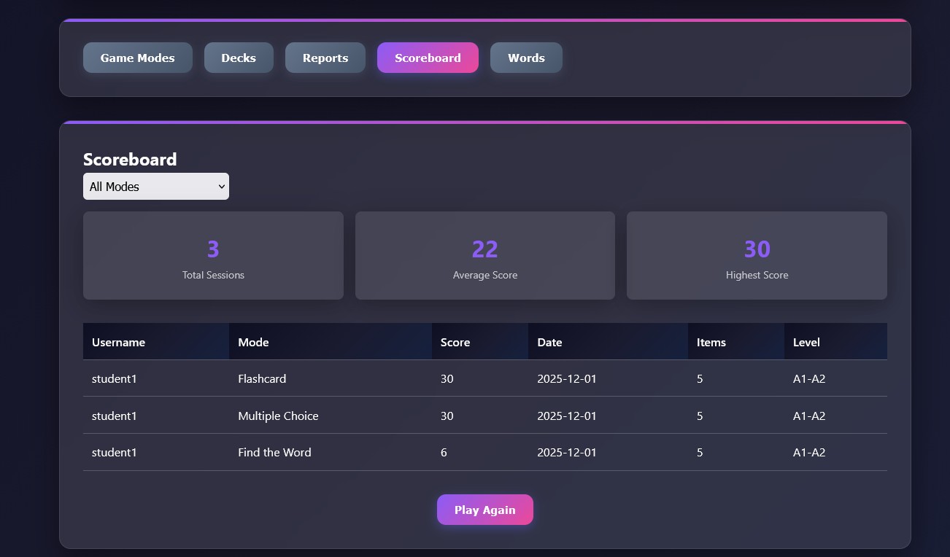
Task: Click the Score column header
Action: [x=455, y=342]
